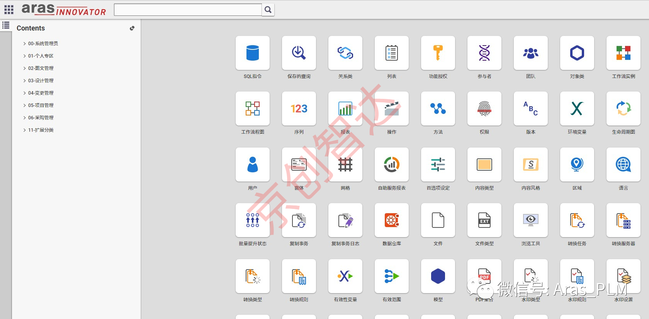Click in the top search input field
Viewport: 649px width, 319px height.
coord(188,10)
